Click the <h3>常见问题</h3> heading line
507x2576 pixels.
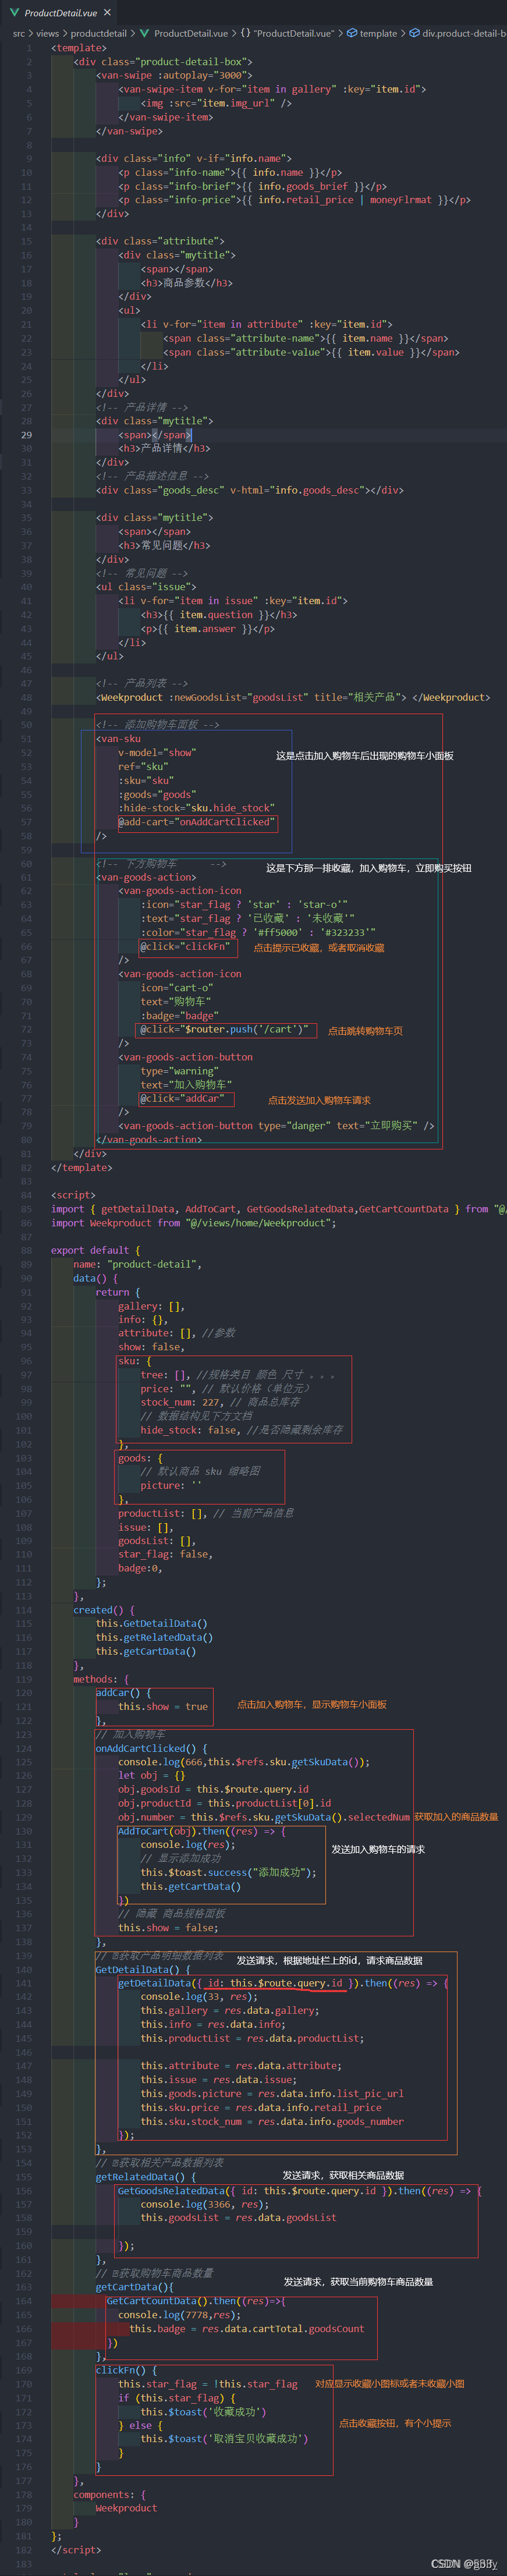164,545
